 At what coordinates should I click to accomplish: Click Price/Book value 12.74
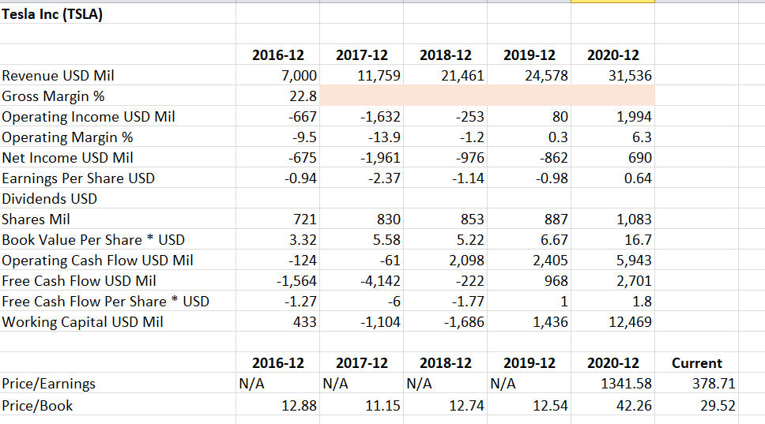(x=467, y=406)
